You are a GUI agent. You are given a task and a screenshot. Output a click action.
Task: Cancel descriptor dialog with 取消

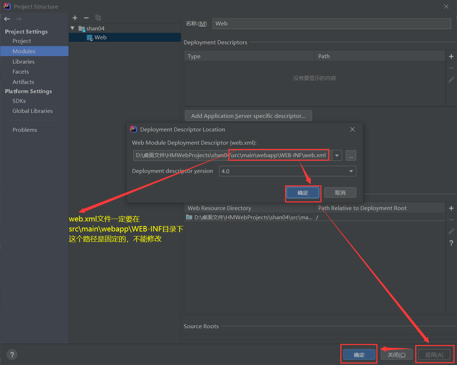click(x=340, y=192)
